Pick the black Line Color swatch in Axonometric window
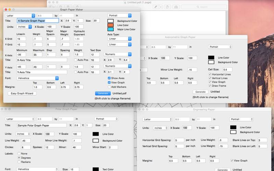Image resolution: width=274 pixels, height=171 pixels. 211,57
